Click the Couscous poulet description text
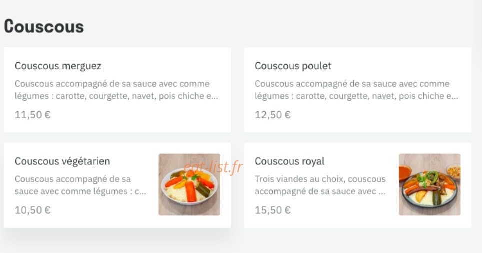 357,90
